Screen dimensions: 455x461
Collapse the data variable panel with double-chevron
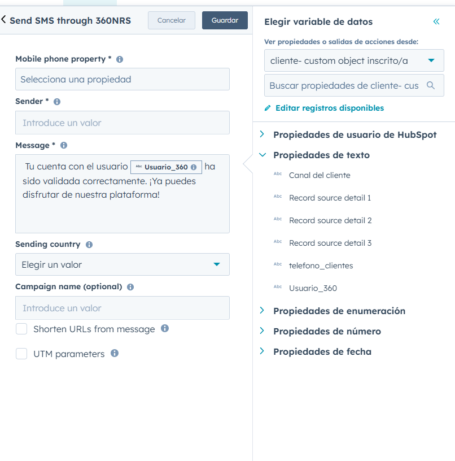436,21
